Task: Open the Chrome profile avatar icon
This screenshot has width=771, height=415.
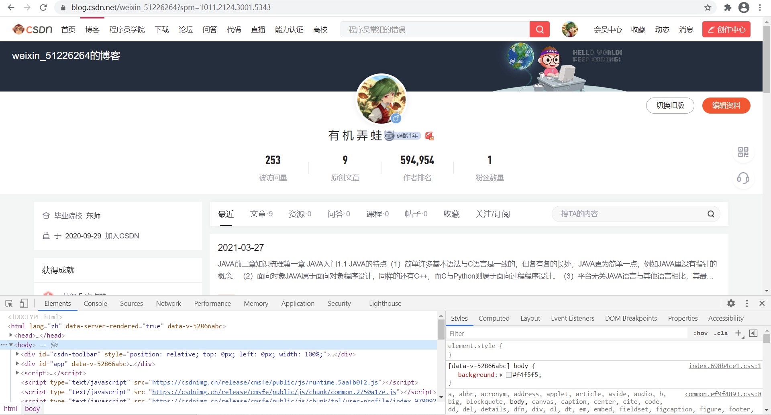Action: (x=744, y=7)
